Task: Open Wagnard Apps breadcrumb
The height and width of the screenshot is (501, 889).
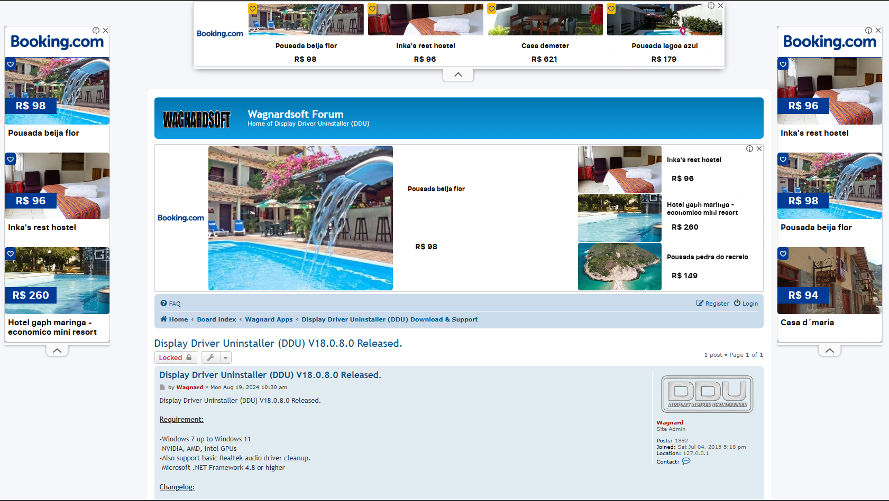Action: tap(269, 319)
